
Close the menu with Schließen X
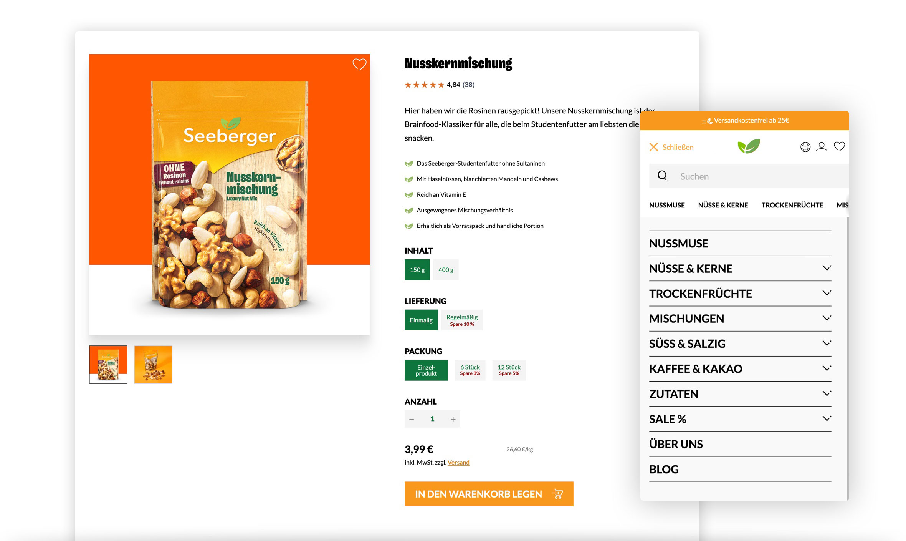point(671,147)
